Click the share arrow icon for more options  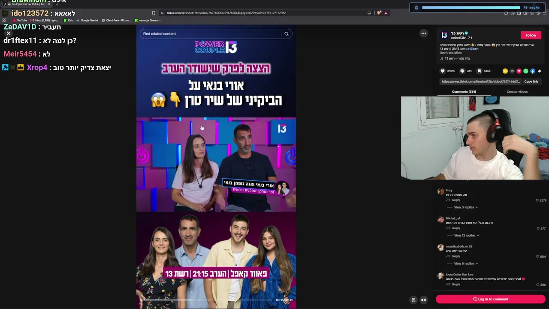pos(540,71)
